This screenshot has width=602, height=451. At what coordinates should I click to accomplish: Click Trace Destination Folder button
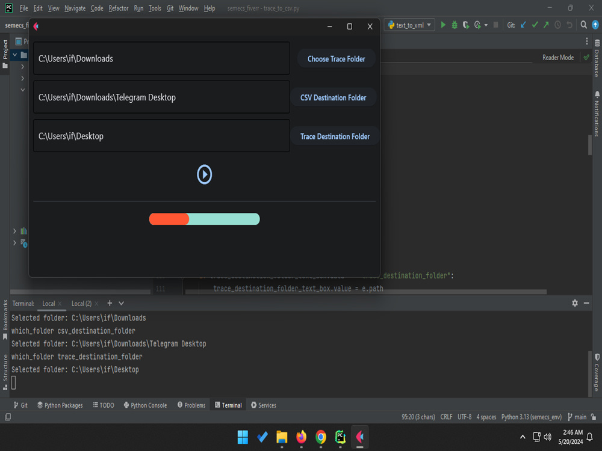coord(335,136)
